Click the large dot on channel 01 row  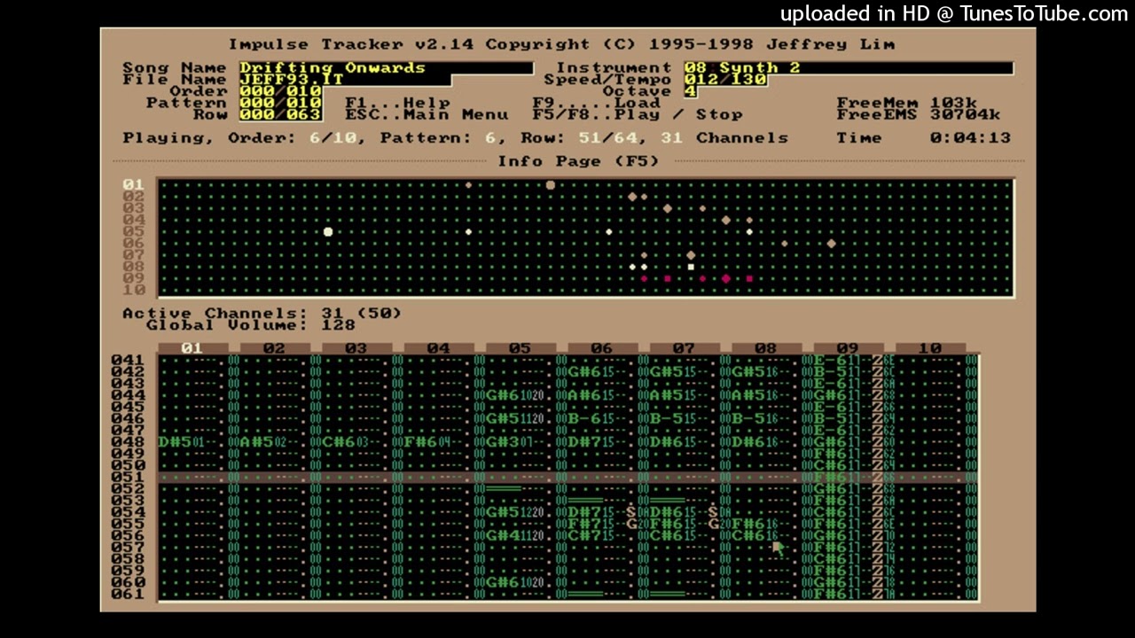[551, 185]
